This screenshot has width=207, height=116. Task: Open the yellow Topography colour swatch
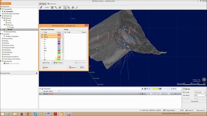[x=155, y=89]
